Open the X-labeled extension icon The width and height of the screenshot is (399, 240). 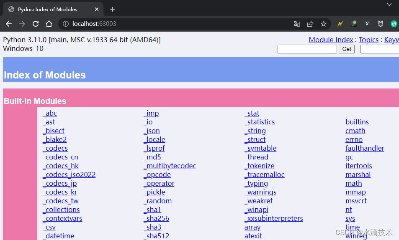[367, 24]
